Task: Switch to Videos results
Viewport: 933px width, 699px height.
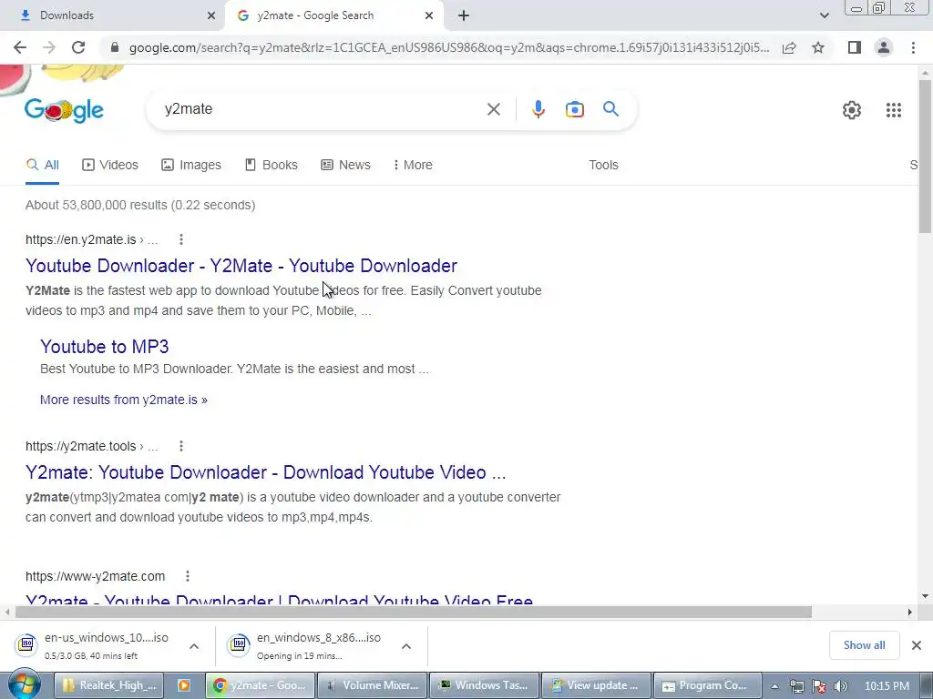Action: 110,166
